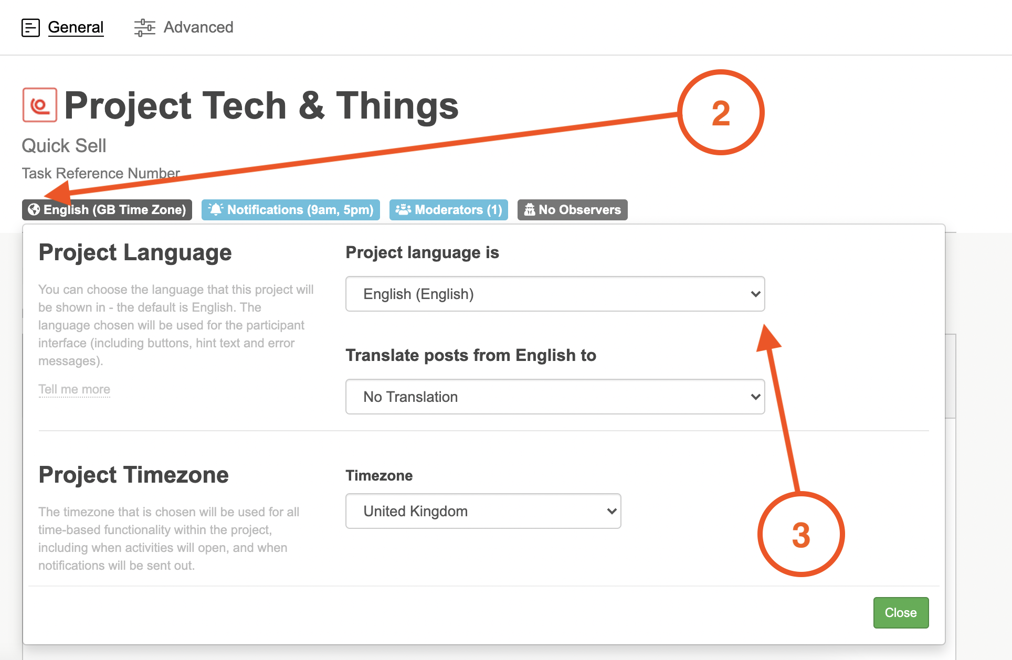Click the Advanced sliders icon
The height and width of the screenshot is (660, 1012).
click(x=144, y=27)
